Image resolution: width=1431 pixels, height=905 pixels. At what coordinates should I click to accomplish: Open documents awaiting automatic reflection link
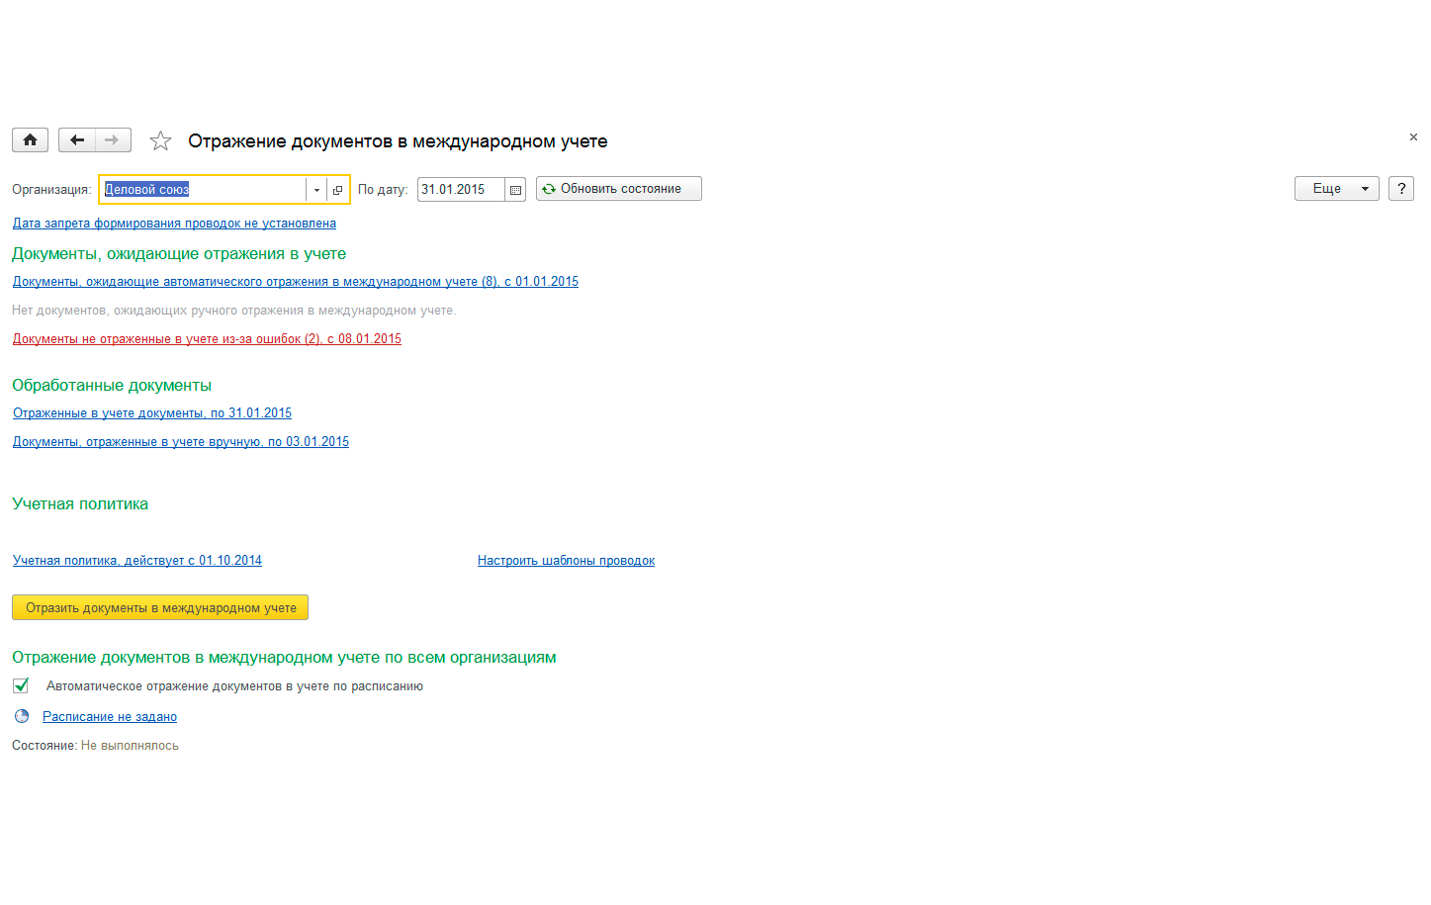coord(295,282)
